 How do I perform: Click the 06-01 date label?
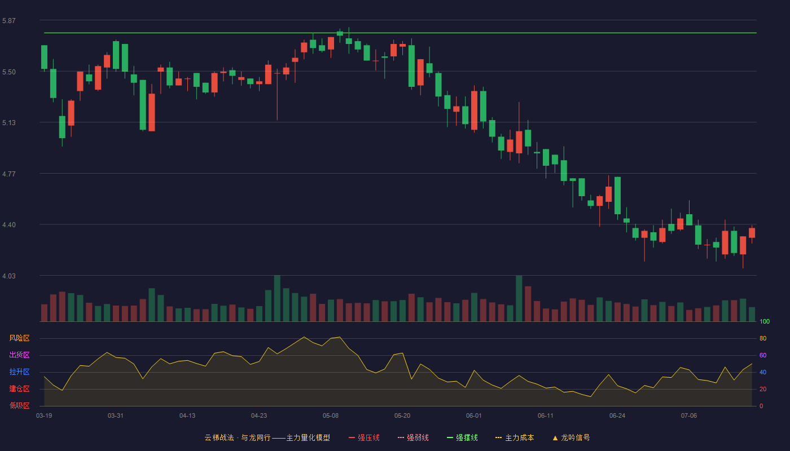point(474,415)
